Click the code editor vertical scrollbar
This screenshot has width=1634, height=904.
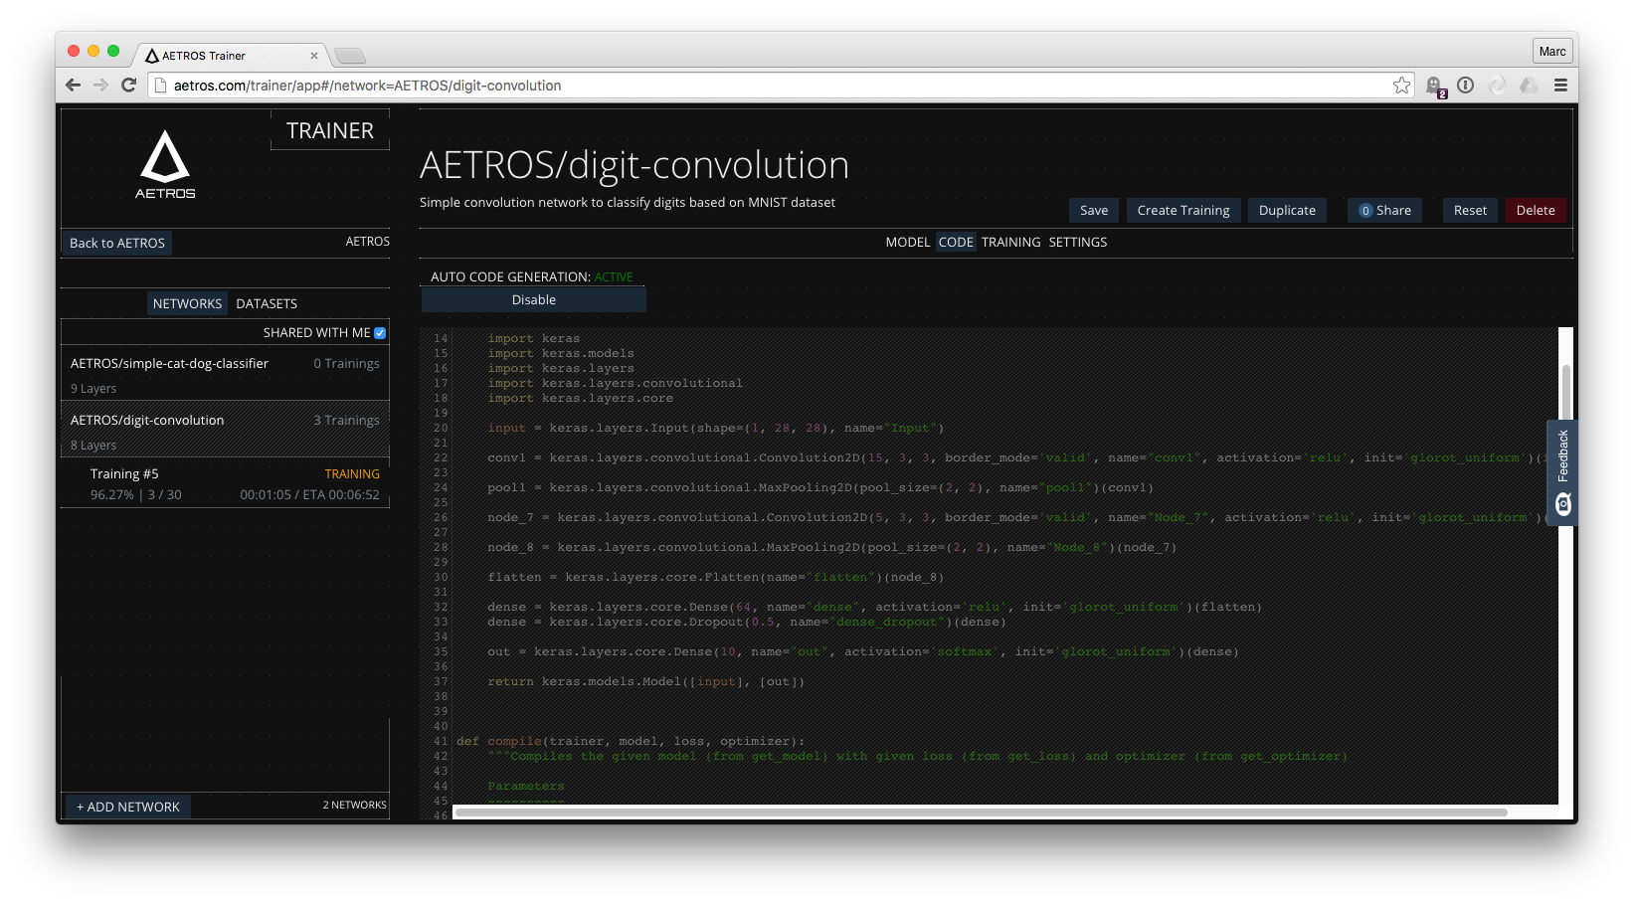click(x=1565, y=393)
